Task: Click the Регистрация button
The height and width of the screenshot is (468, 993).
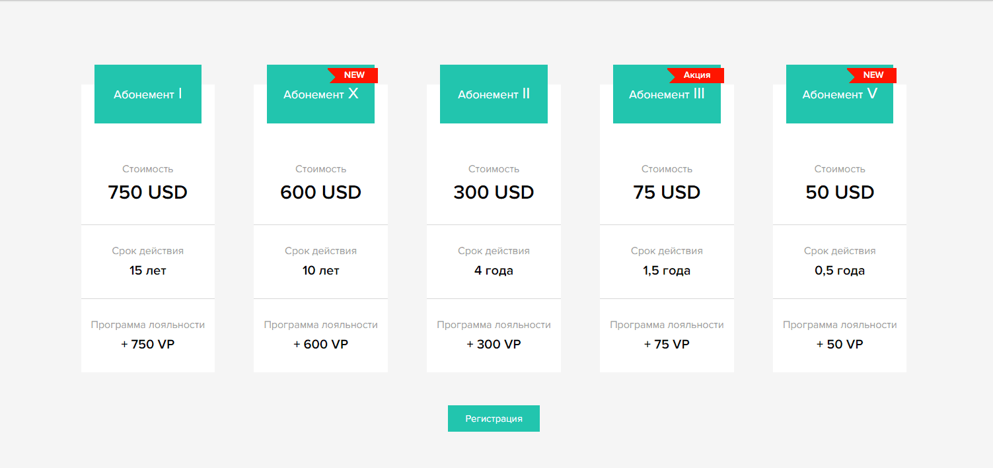Action: pyautogui.click(x=494, y=418)
